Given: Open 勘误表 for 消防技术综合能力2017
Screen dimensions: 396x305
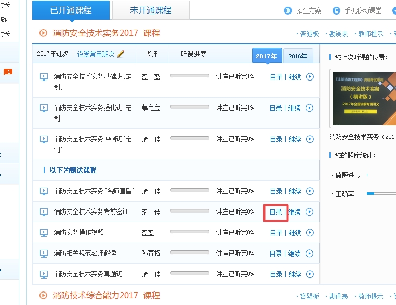Looking at the screenshot, I should tap(339, 296).
